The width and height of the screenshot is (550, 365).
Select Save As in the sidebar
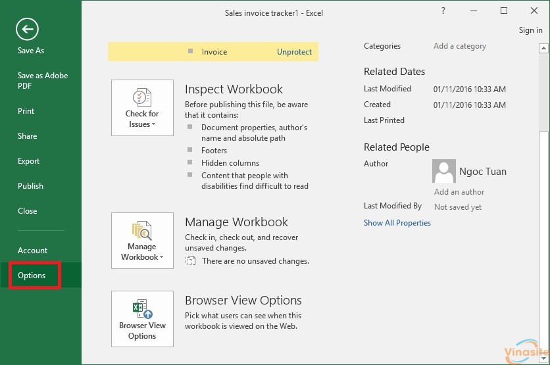click(31, 51)
